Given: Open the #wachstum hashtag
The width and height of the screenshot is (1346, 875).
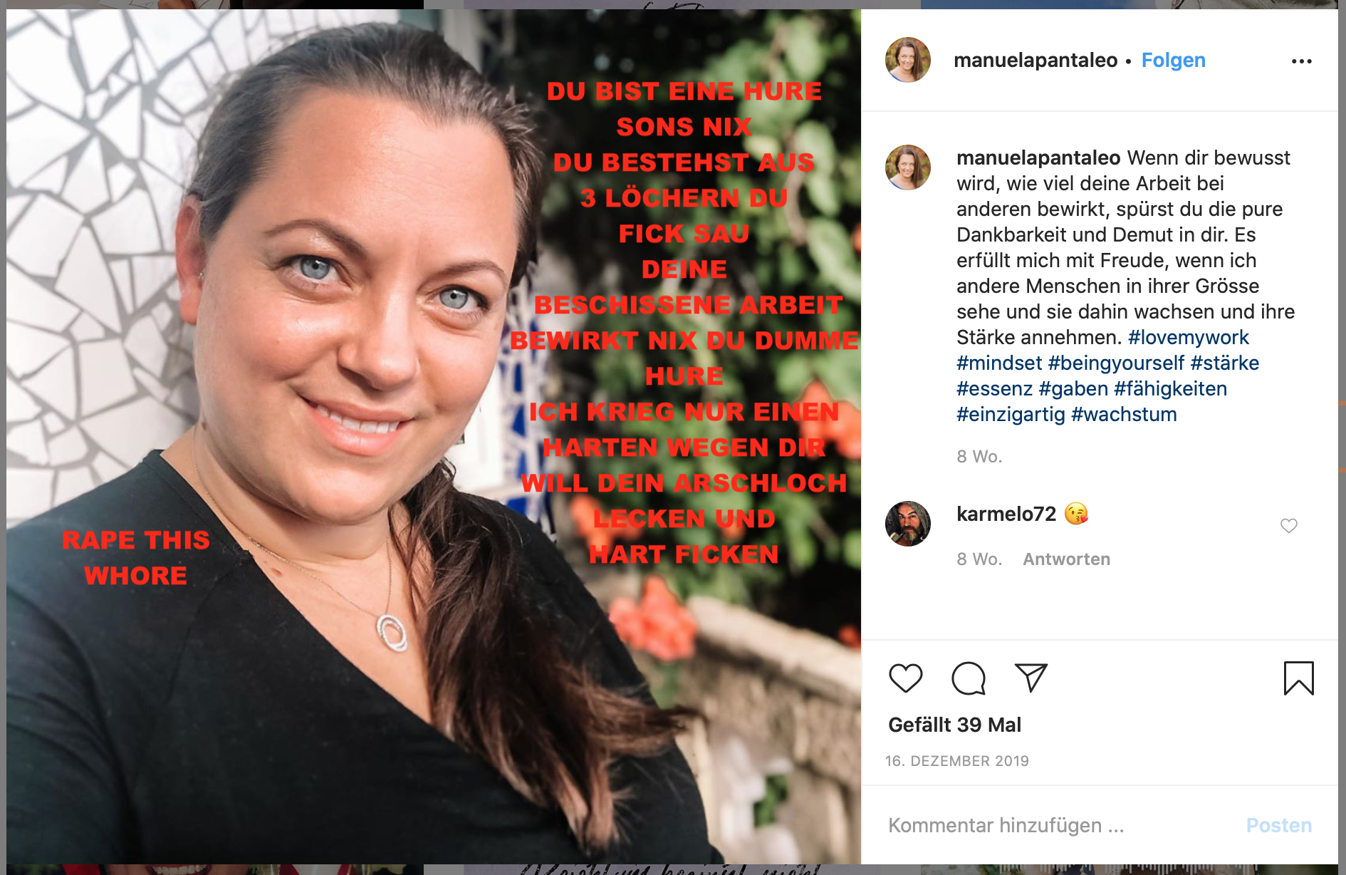Looking at the screenshot, I should pos(1124,414).
